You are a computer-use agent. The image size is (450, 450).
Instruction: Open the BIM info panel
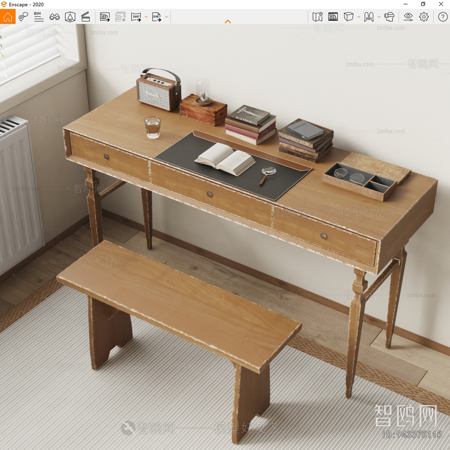pyautogui.click(x=39, y=17)
